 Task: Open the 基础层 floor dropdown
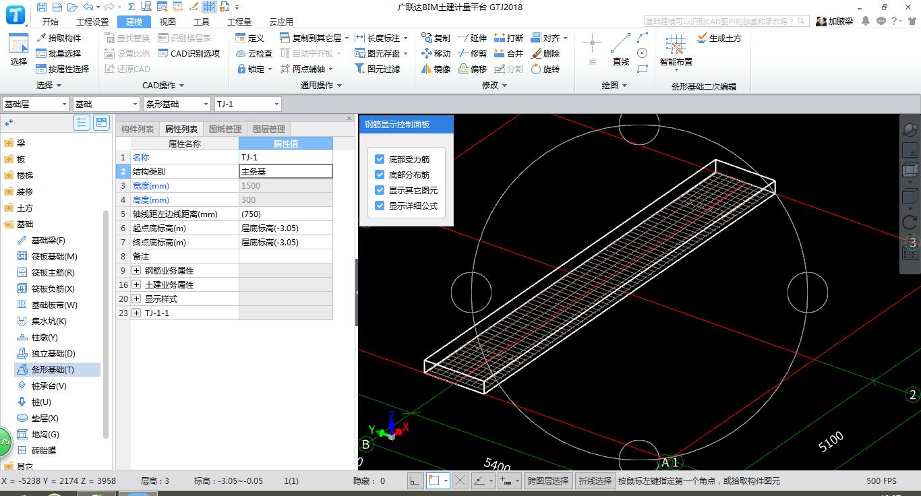point(35,104)
